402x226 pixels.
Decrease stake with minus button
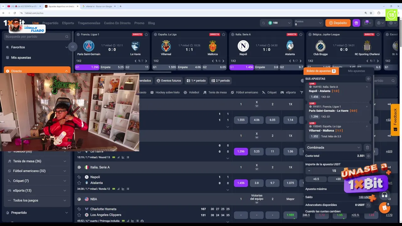pos(309,171)
